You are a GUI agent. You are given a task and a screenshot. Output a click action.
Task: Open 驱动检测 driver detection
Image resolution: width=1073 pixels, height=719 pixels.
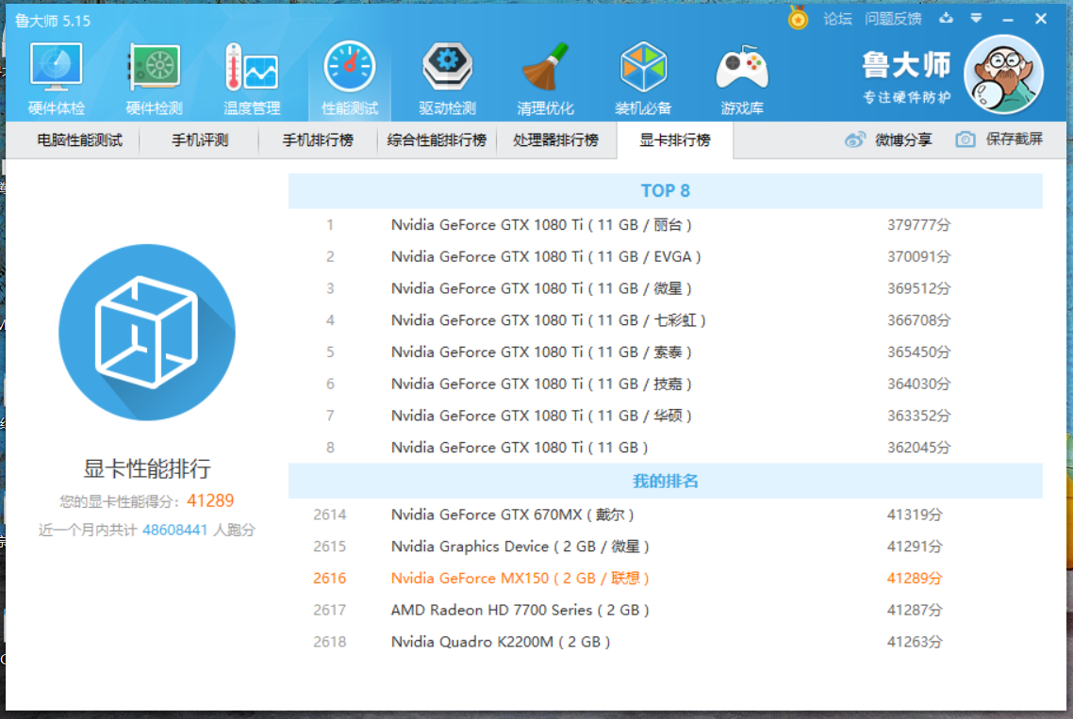point(448,79)
